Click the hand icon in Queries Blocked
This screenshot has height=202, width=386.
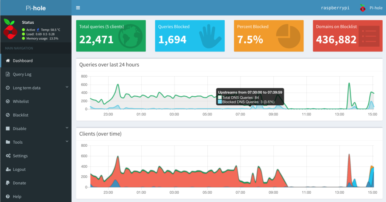[x=210, y=36]
